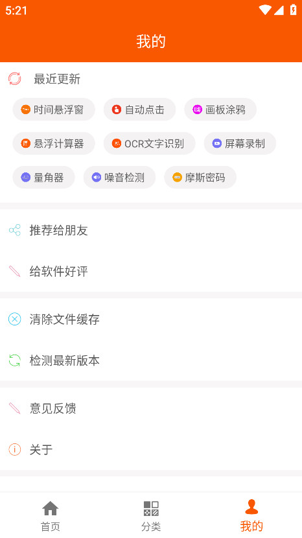The width and height of the screenshot is (302, 538).
Task: Tap the 关于 info icon
Action: tap(14, 449)
